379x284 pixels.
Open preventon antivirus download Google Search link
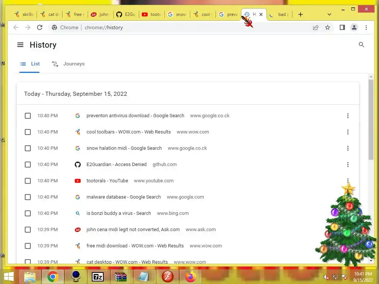pos(135,116)
